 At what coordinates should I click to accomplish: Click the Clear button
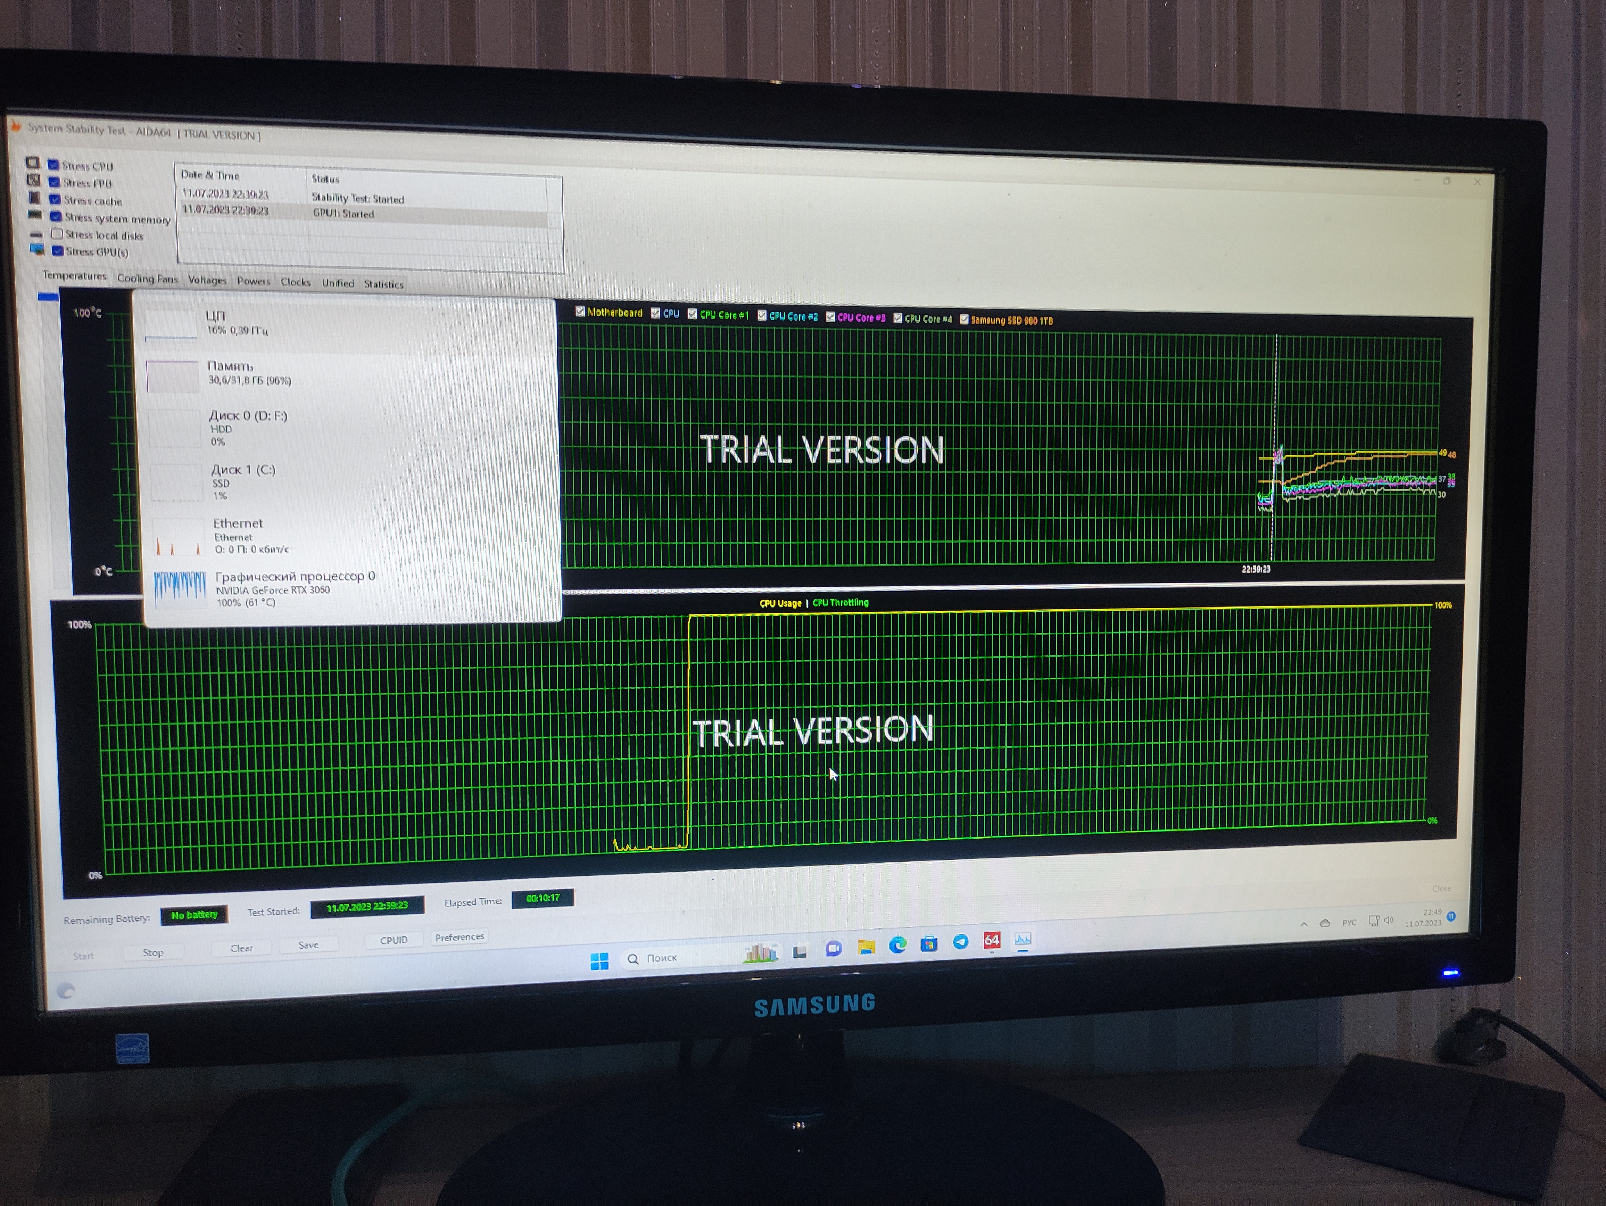[242, 948]
